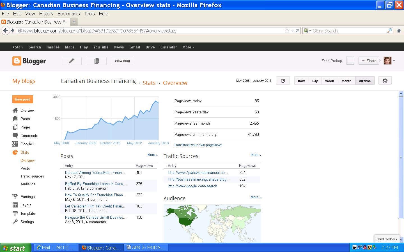The height and width of the screenshot is (252, 404).
Task: Open the bookmark star dropdown arrow
Action: pyautogui.click(x=292, y=31)
